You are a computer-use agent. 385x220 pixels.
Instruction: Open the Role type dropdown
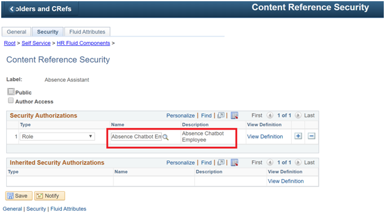pyautogui.click(x=57, y=136)
